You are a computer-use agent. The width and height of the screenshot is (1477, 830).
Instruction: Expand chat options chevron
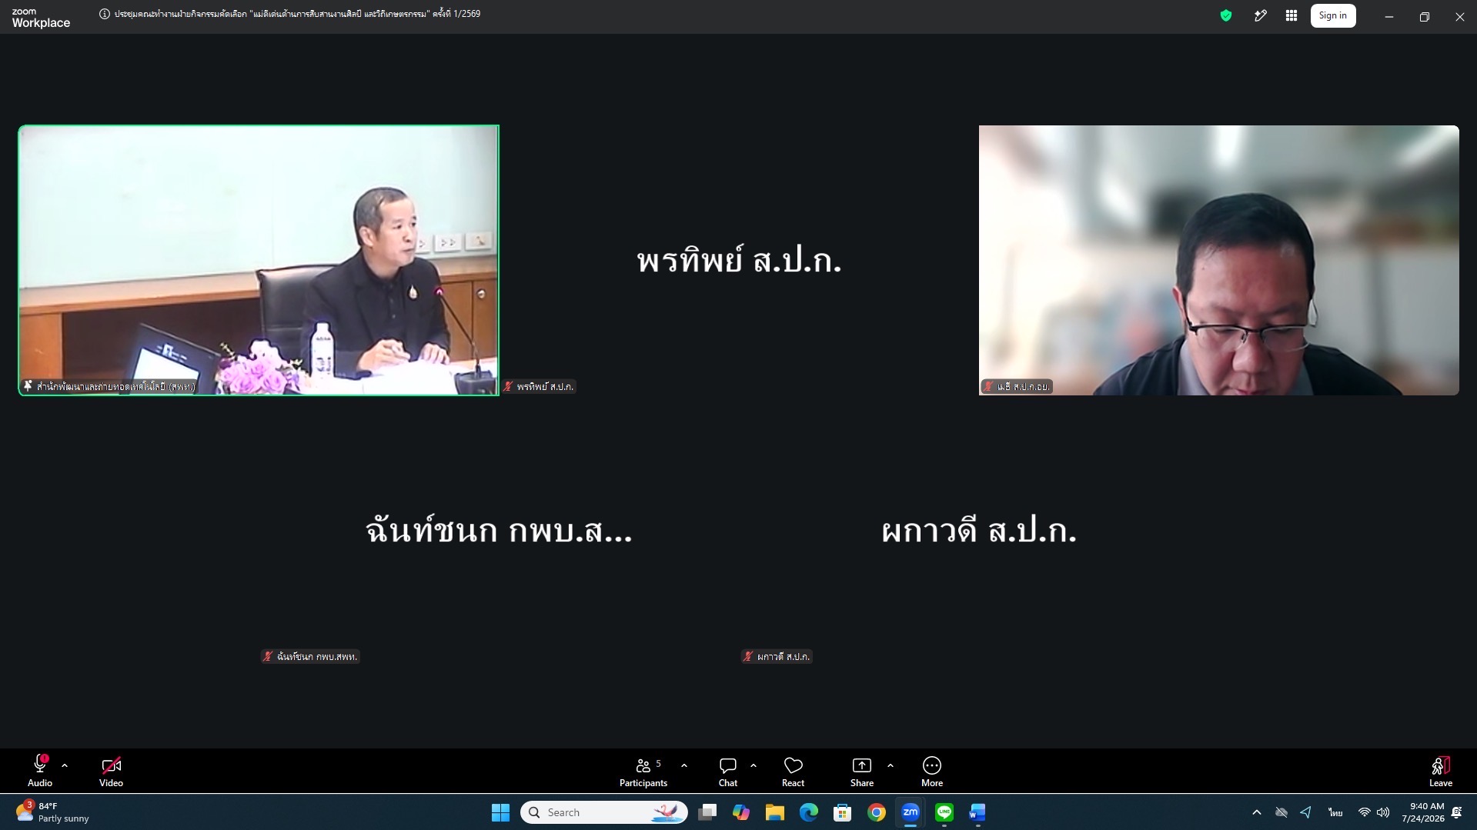[754, 766]
